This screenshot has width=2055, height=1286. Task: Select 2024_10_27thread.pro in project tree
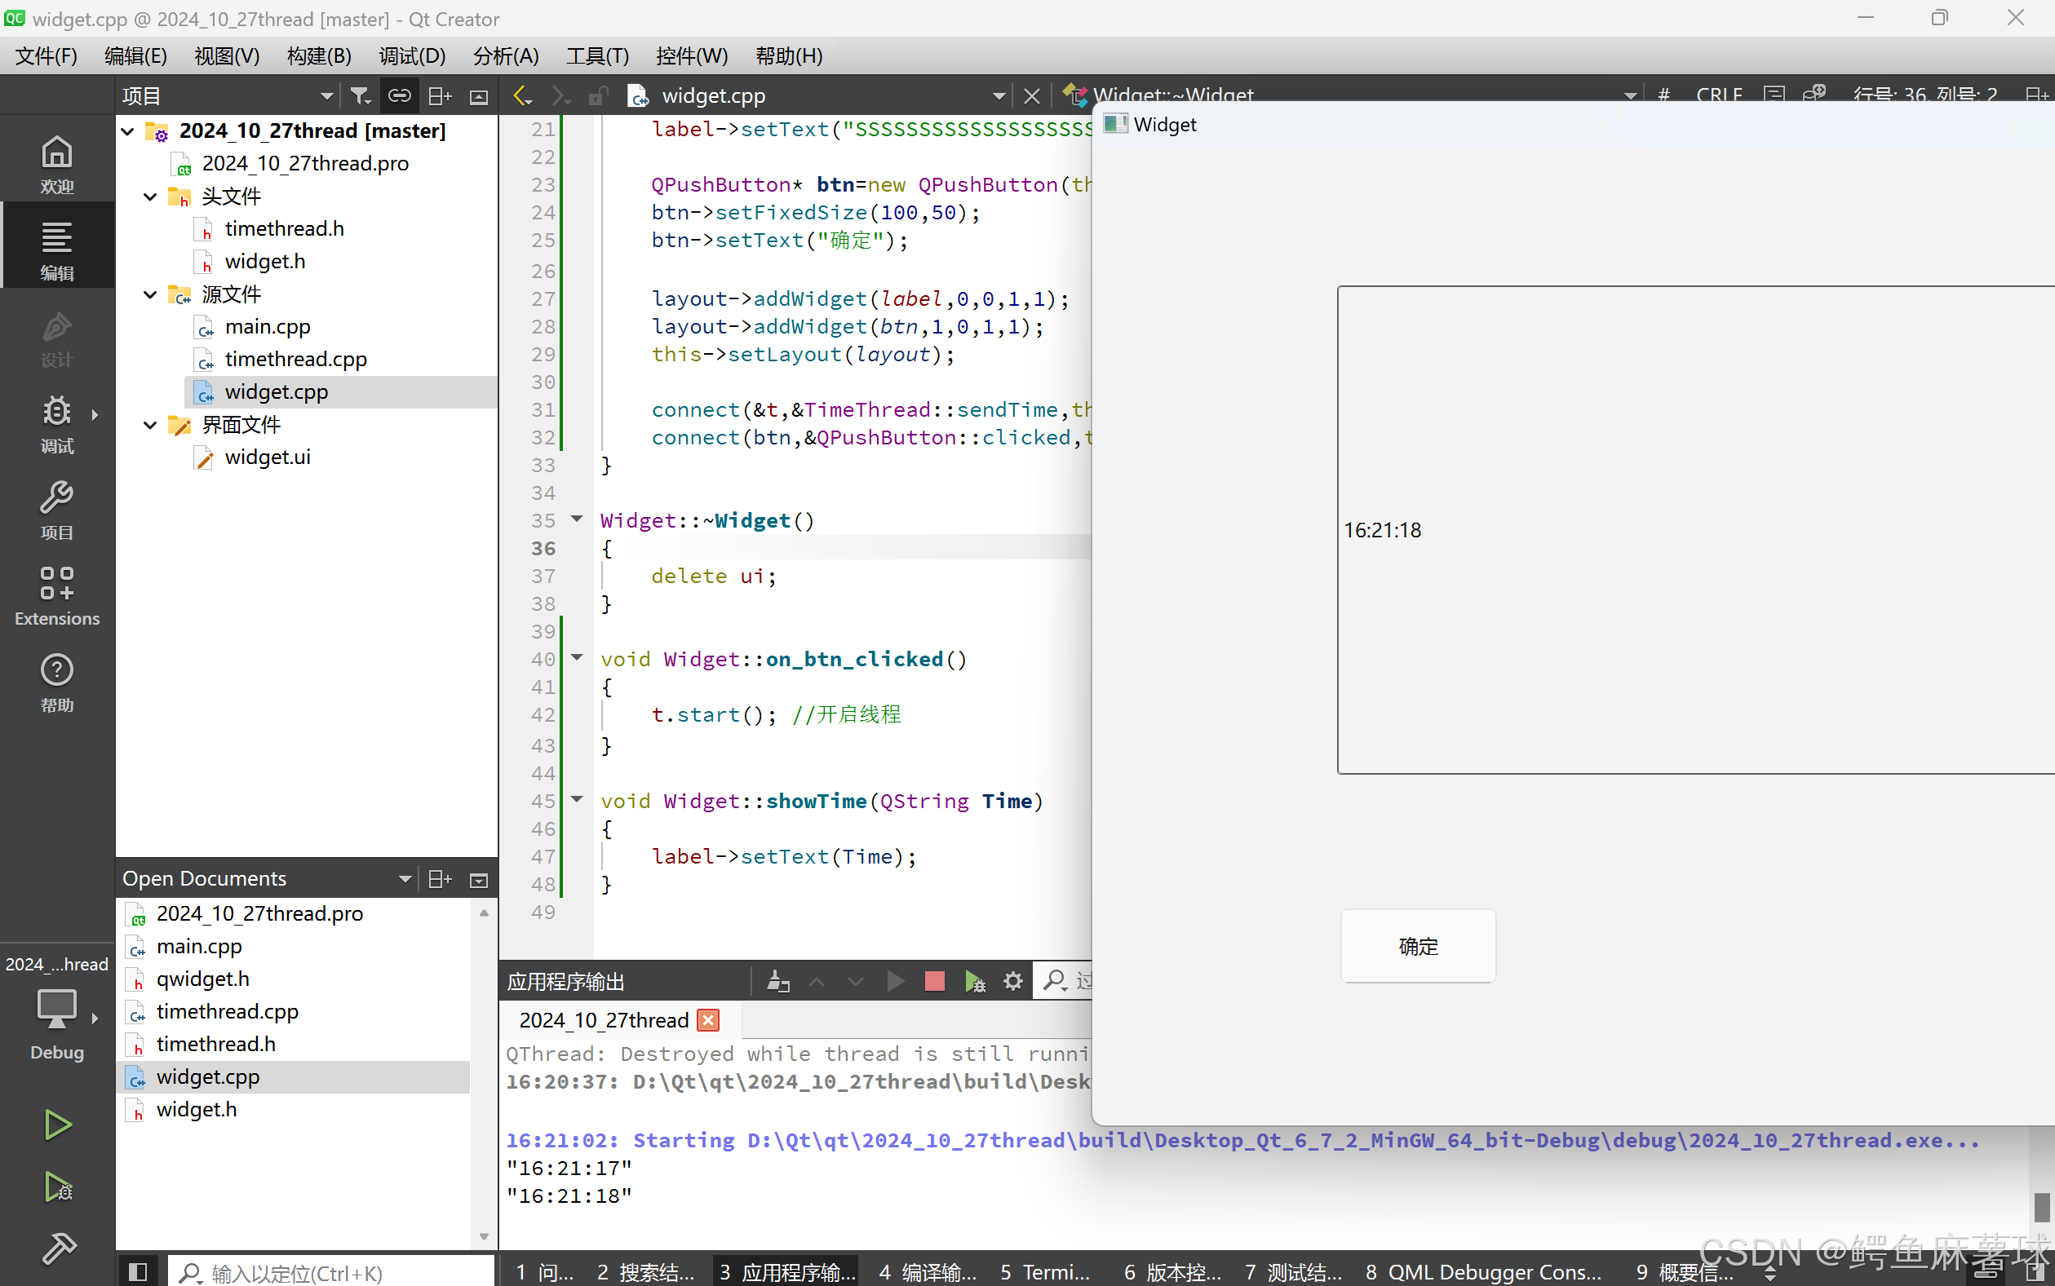point(304,163)
